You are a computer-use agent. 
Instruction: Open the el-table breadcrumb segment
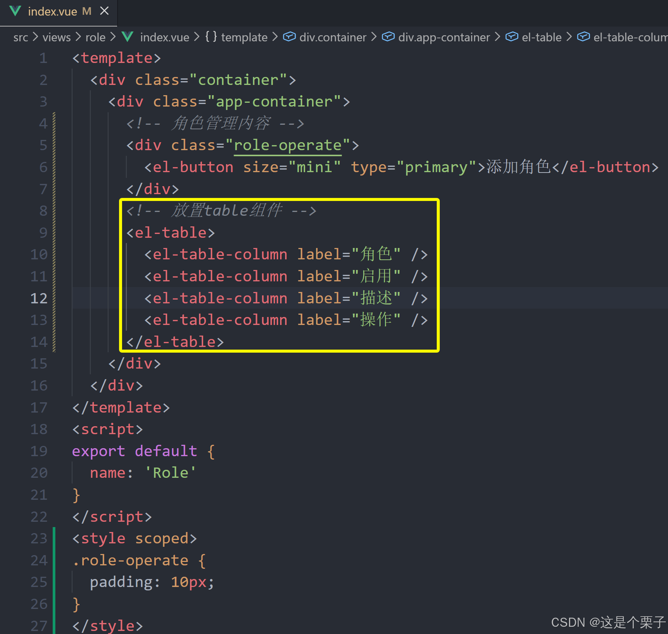tap(541, 37)
